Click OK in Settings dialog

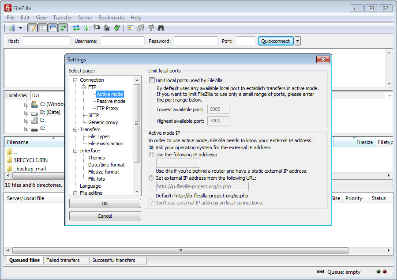tap(105, 204)
